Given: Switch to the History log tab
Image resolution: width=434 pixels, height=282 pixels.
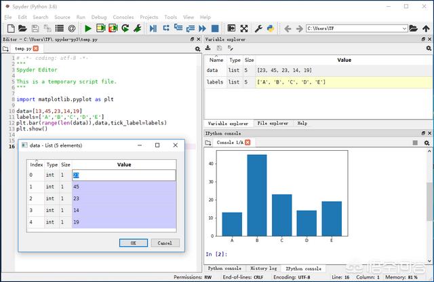Looking at the screenshot, I should (x=264, y=268).
